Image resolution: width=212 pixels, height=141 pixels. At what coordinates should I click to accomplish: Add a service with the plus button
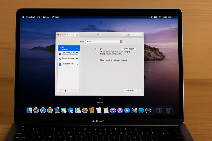point(59,91)
